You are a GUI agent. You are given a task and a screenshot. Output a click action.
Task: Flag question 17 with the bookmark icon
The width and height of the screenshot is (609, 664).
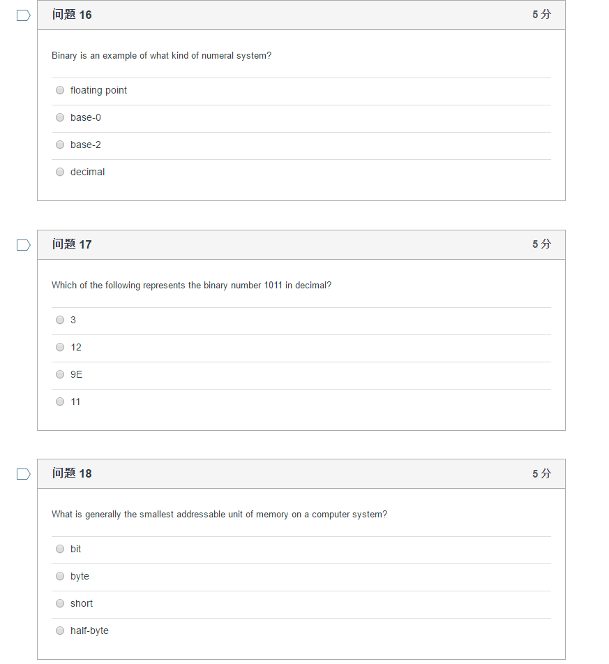click(24, 245)
